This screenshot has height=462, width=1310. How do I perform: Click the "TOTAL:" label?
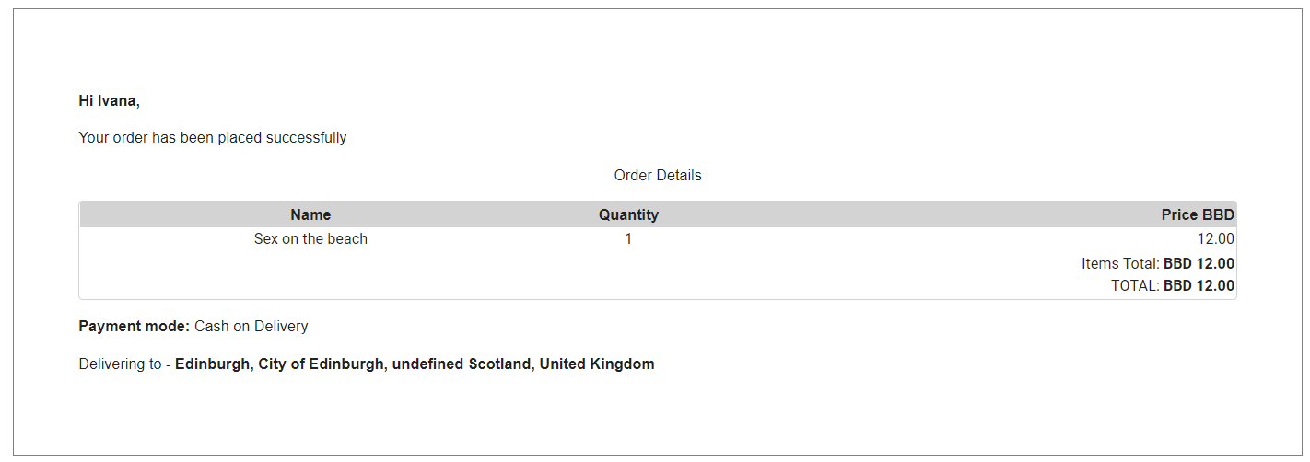pos(1135,286)
